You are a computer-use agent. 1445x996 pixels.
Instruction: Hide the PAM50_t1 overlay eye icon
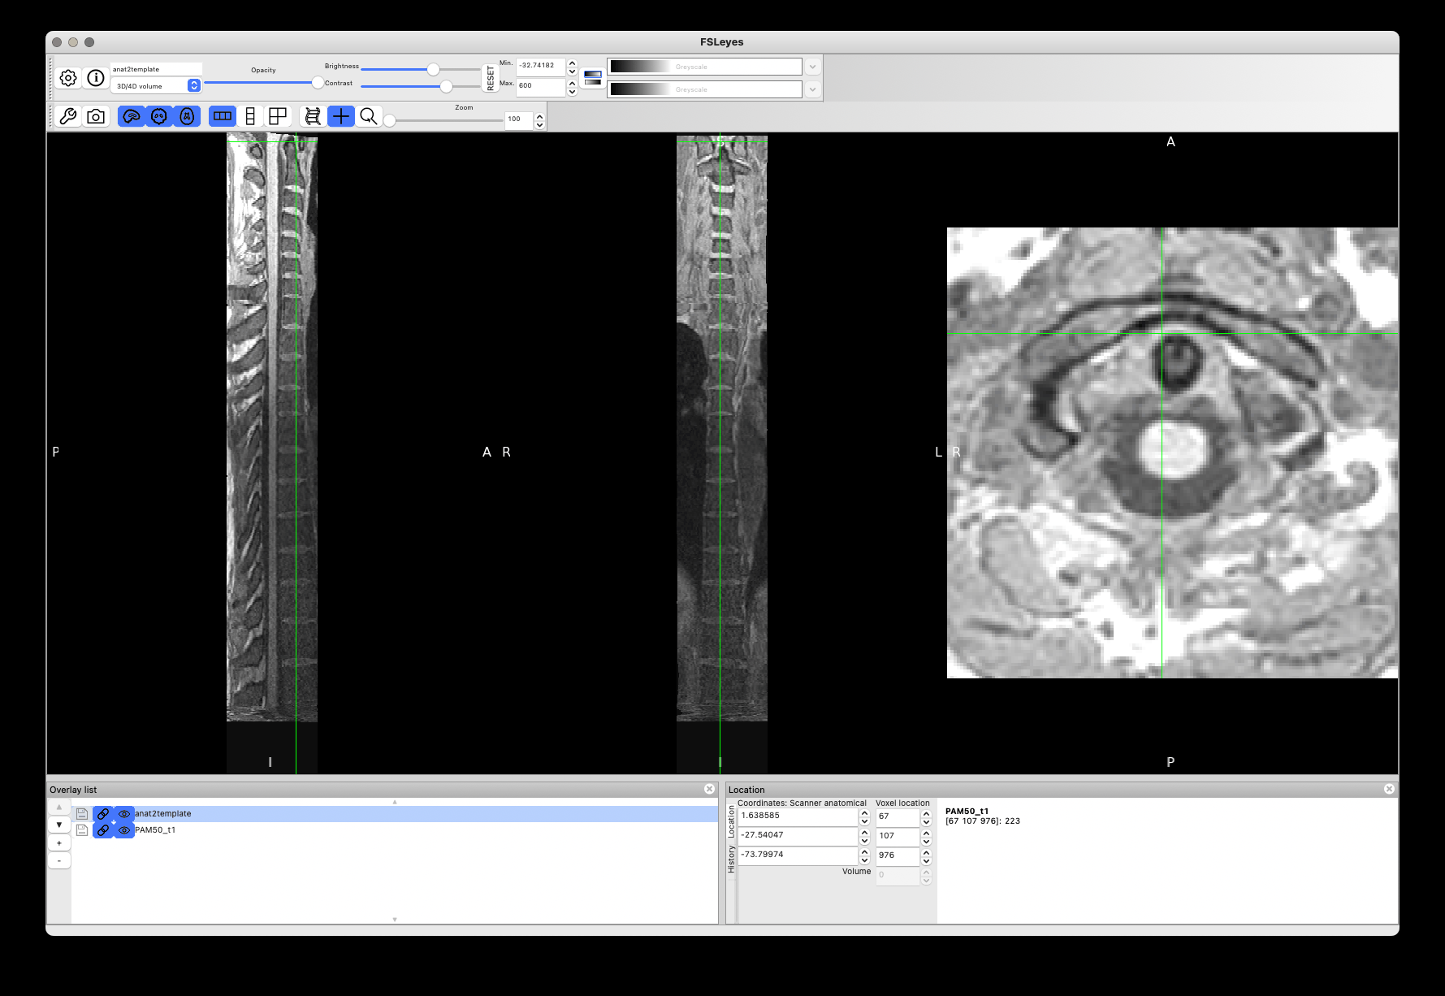click(124, 830)
